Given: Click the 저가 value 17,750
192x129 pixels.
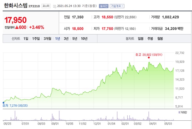Looking at the screenshot, I should click(107, 29).
